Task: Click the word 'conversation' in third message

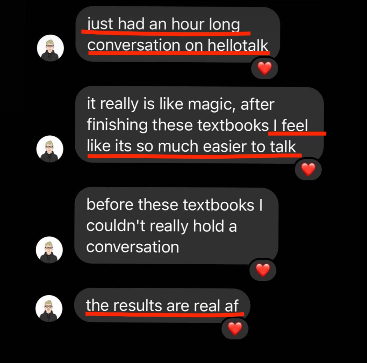Action: pyautogui.click(x=133, y=247)
